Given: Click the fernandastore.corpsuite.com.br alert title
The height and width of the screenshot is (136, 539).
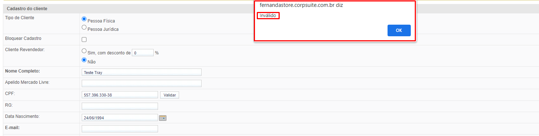Looking at the screenshot, I should pos(301,5).
